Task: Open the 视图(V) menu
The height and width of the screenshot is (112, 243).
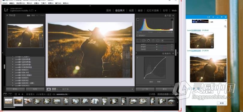Action: point(51,3)
